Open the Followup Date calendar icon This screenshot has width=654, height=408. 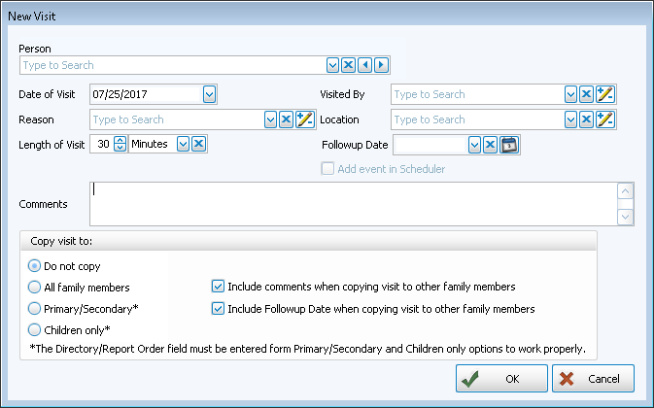point(510,145)
